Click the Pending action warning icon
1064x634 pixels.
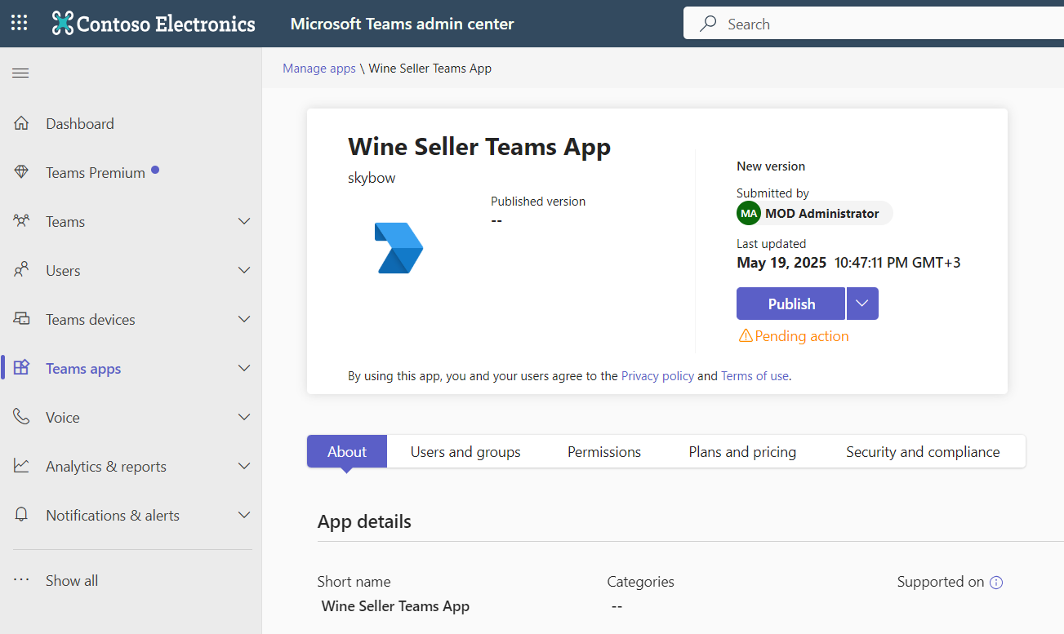[x=745, y=336]
